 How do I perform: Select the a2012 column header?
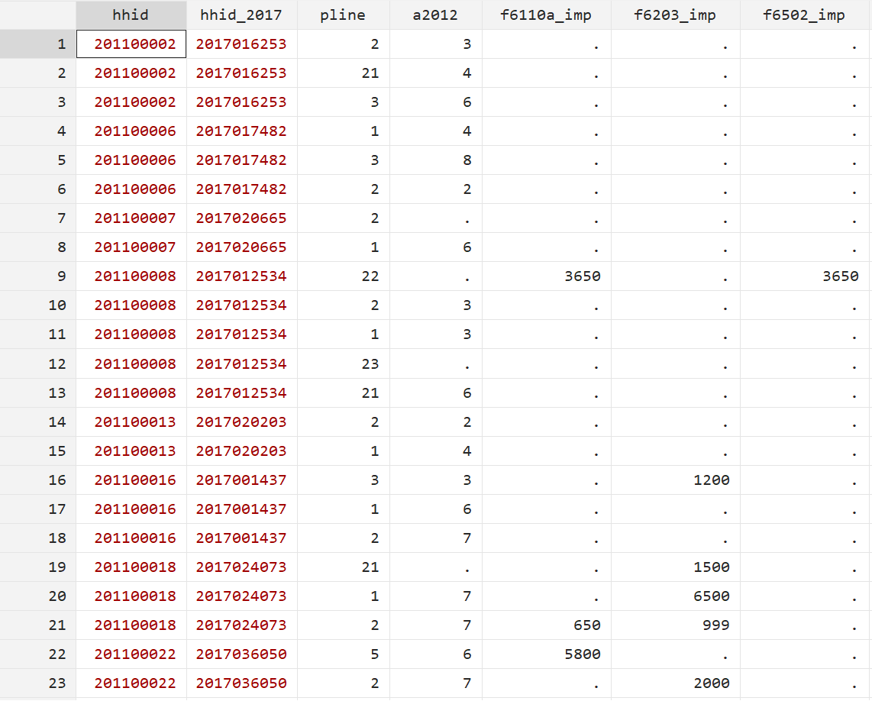(x=435, y=15)
